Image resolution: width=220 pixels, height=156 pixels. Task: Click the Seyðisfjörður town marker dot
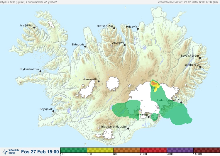pos(200,58)
